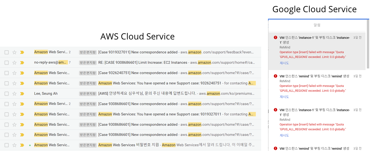Image resolution: width=378 pixels, height=151 pixels.
Task: Tick checkbox for first Amazon Web Services email
Action: point(7,52)
